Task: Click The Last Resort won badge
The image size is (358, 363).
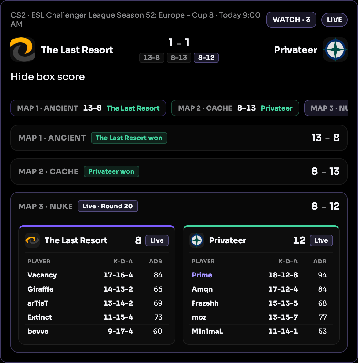Action: tap(129, 138)
